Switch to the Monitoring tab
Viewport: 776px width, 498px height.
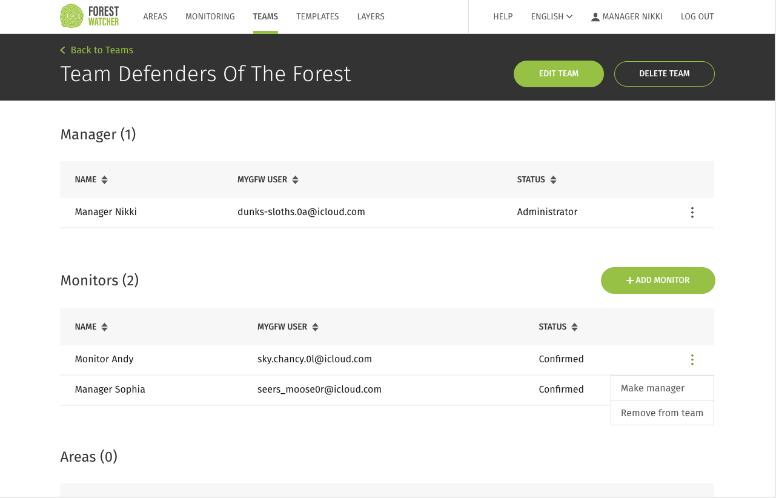tap(210, 16)
